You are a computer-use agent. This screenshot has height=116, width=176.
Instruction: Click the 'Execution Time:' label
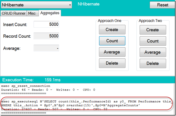[18, 80]
